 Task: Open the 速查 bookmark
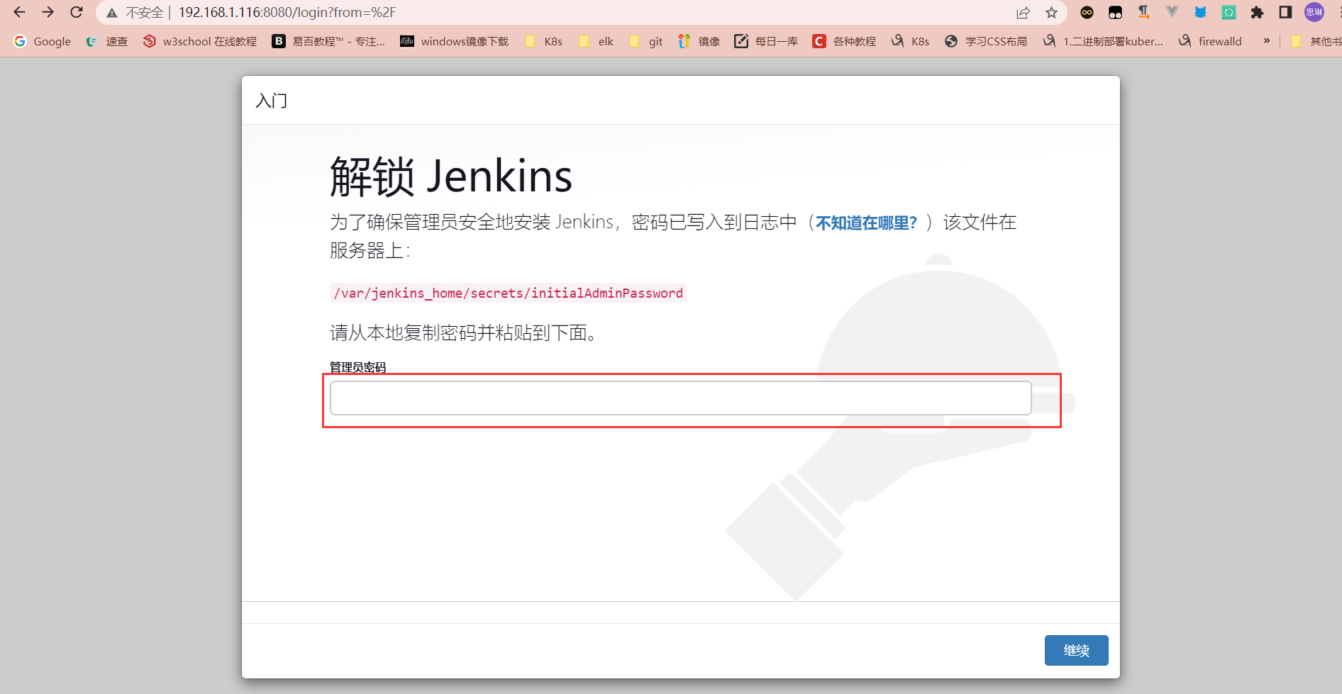coord(106,41)
